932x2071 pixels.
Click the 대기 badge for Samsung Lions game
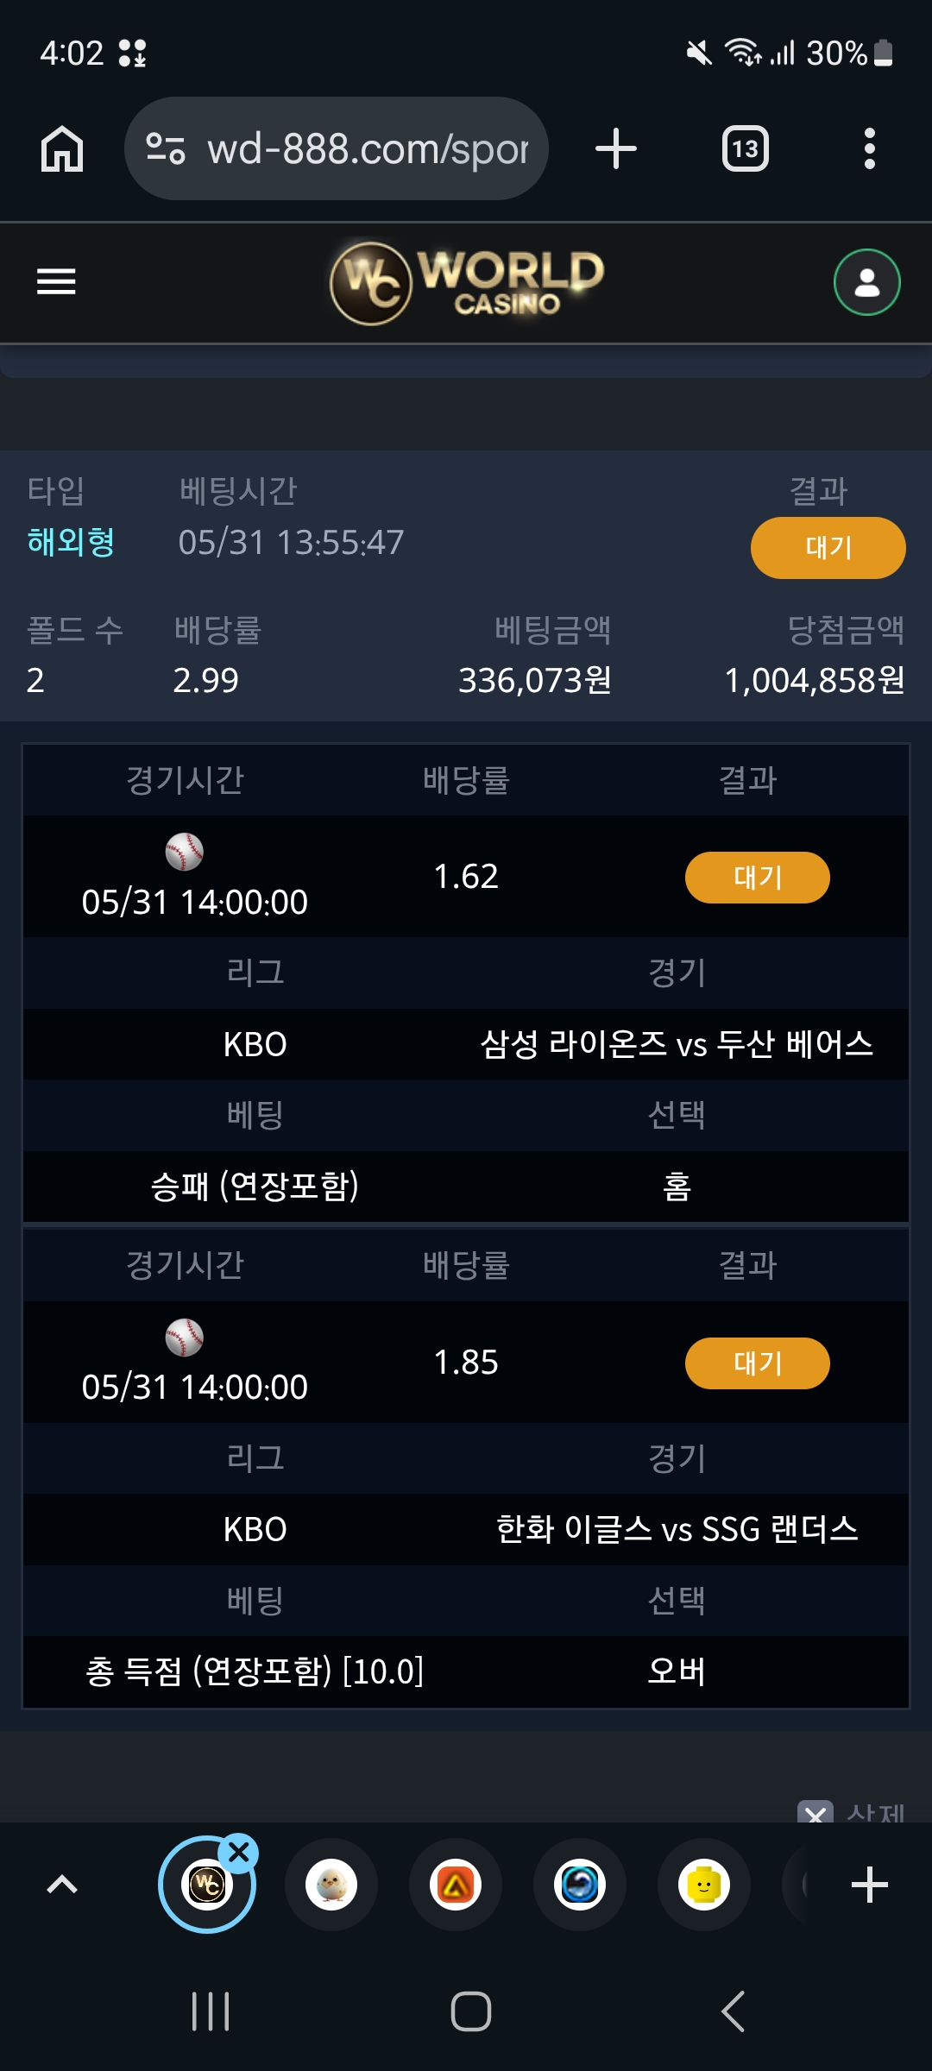[757, 878]
